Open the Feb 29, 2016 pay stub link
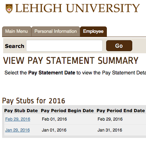The image size is (146, 158). click(18, 119)
